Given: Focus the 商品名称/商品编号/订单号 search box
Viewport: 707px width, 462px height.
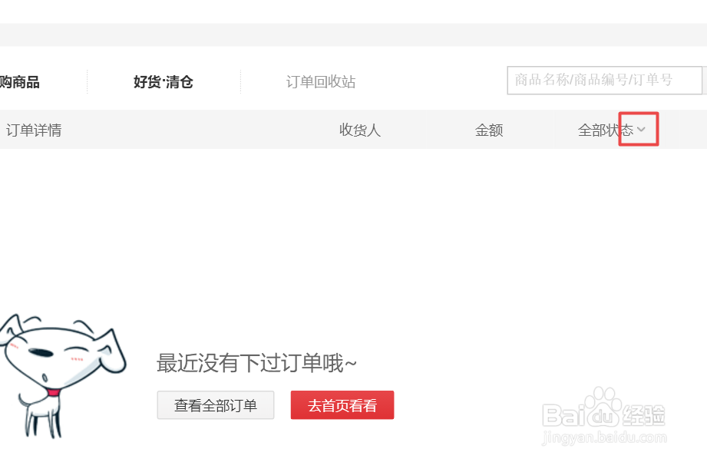Looking at the screenshot, I should 604,81.
